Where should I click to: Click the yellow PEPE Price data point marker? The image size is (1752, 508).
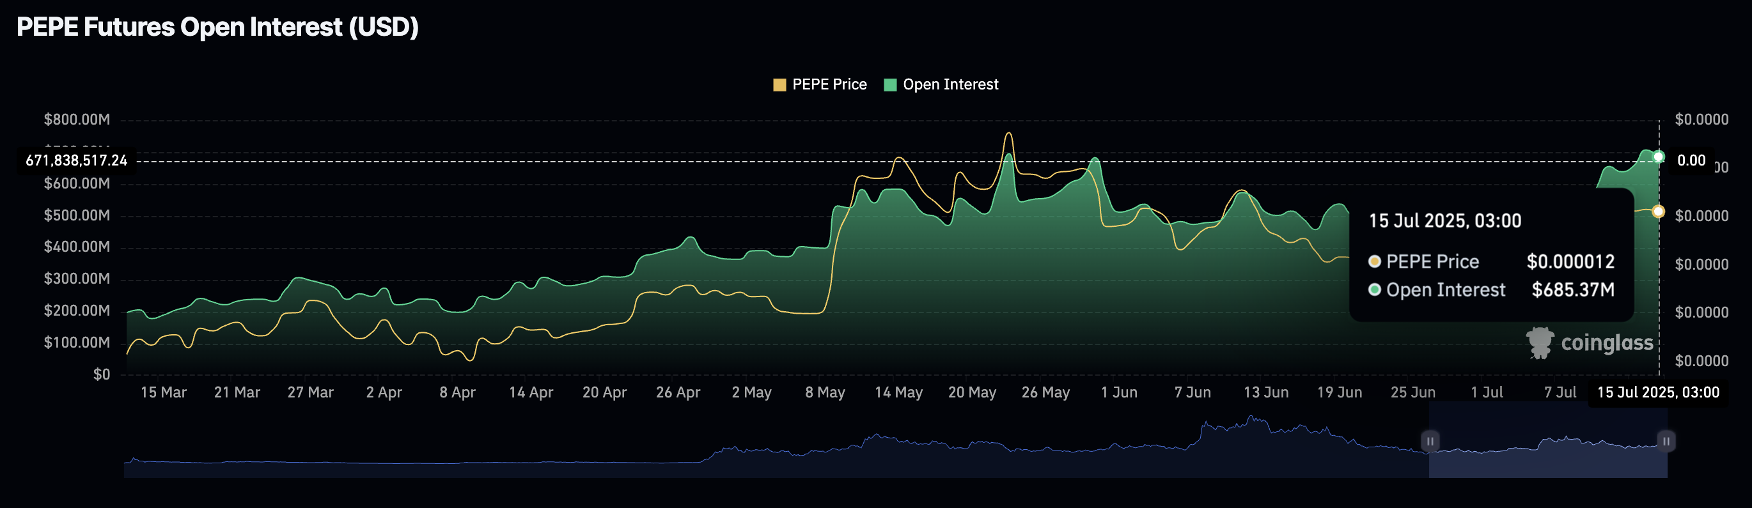[x=1658, y=212]
